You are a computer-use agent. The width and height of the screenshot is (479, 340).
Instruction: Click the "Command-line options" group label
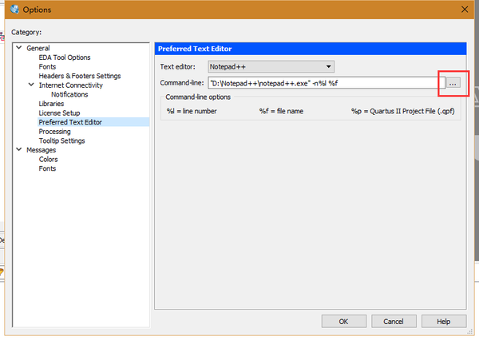point(198,97)
